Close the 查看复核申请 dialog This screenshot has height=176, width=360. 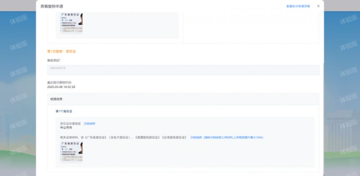[x=318, y=6]
